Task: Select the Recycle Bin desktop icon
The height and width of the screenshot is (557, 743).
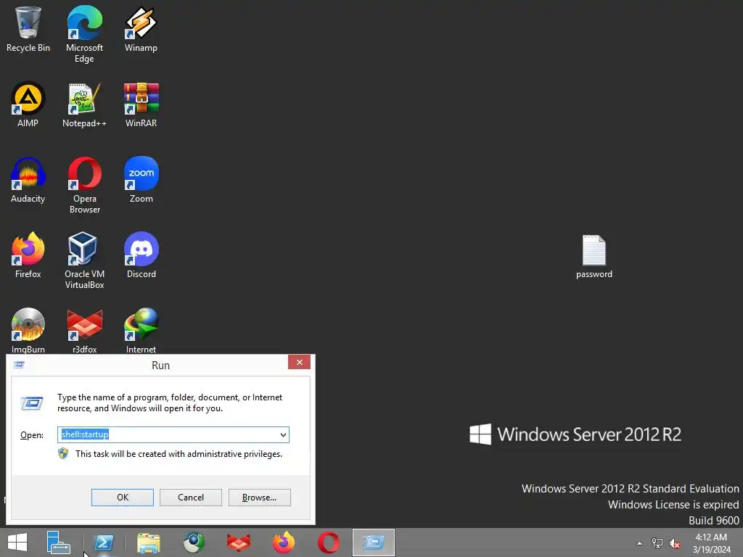Action: coord(28,29)
